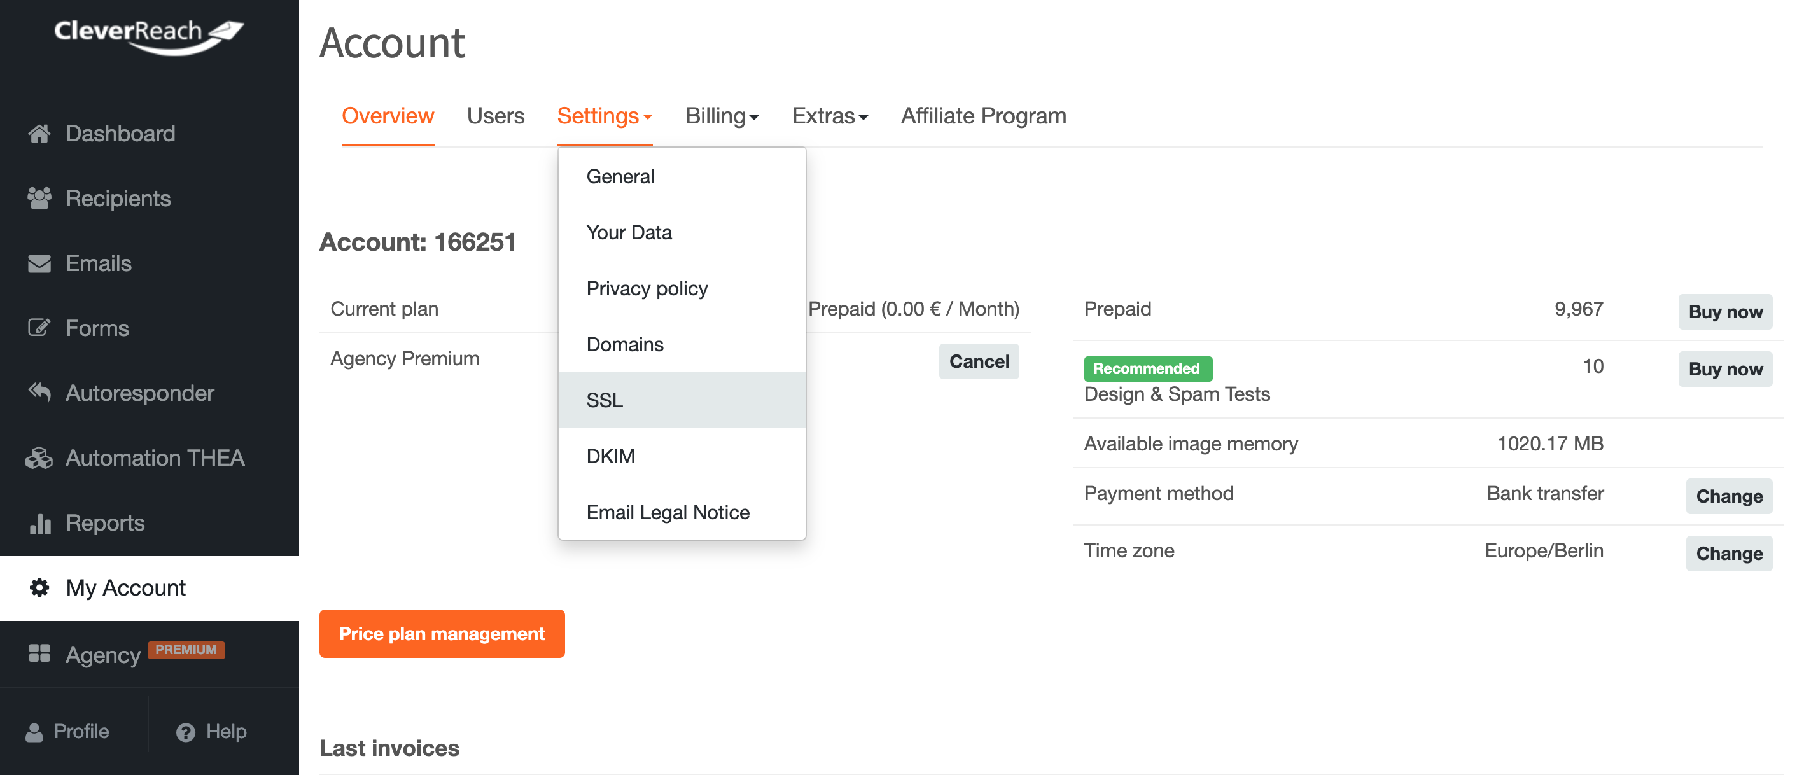Open Automation THEA cubes icon
The height and width of the screenshot is (775, 1797).
click(39, 457)
